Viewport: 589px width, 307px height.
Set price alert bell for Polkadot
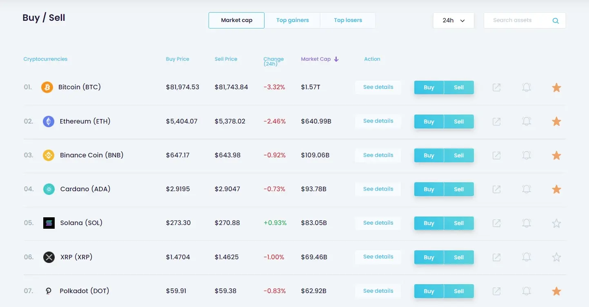[x=527, y=291]
